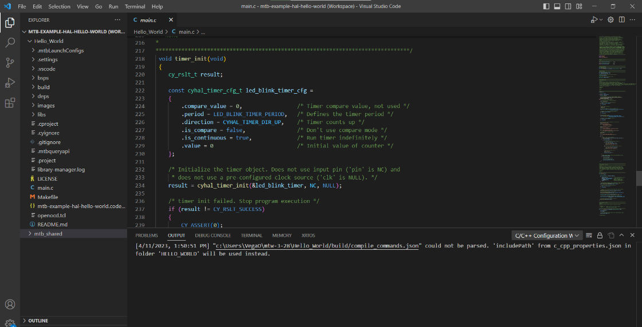This screenshot has height=327, width=642.
Task: Switch to the MEMORY panel tab
Action: pyautogui.click(x=282, y=236)
